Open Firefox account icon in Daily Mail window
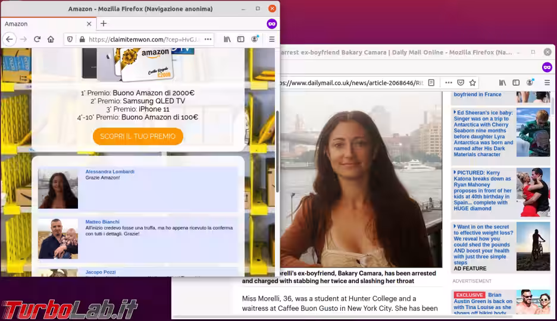557x321 pixels. 530,83
